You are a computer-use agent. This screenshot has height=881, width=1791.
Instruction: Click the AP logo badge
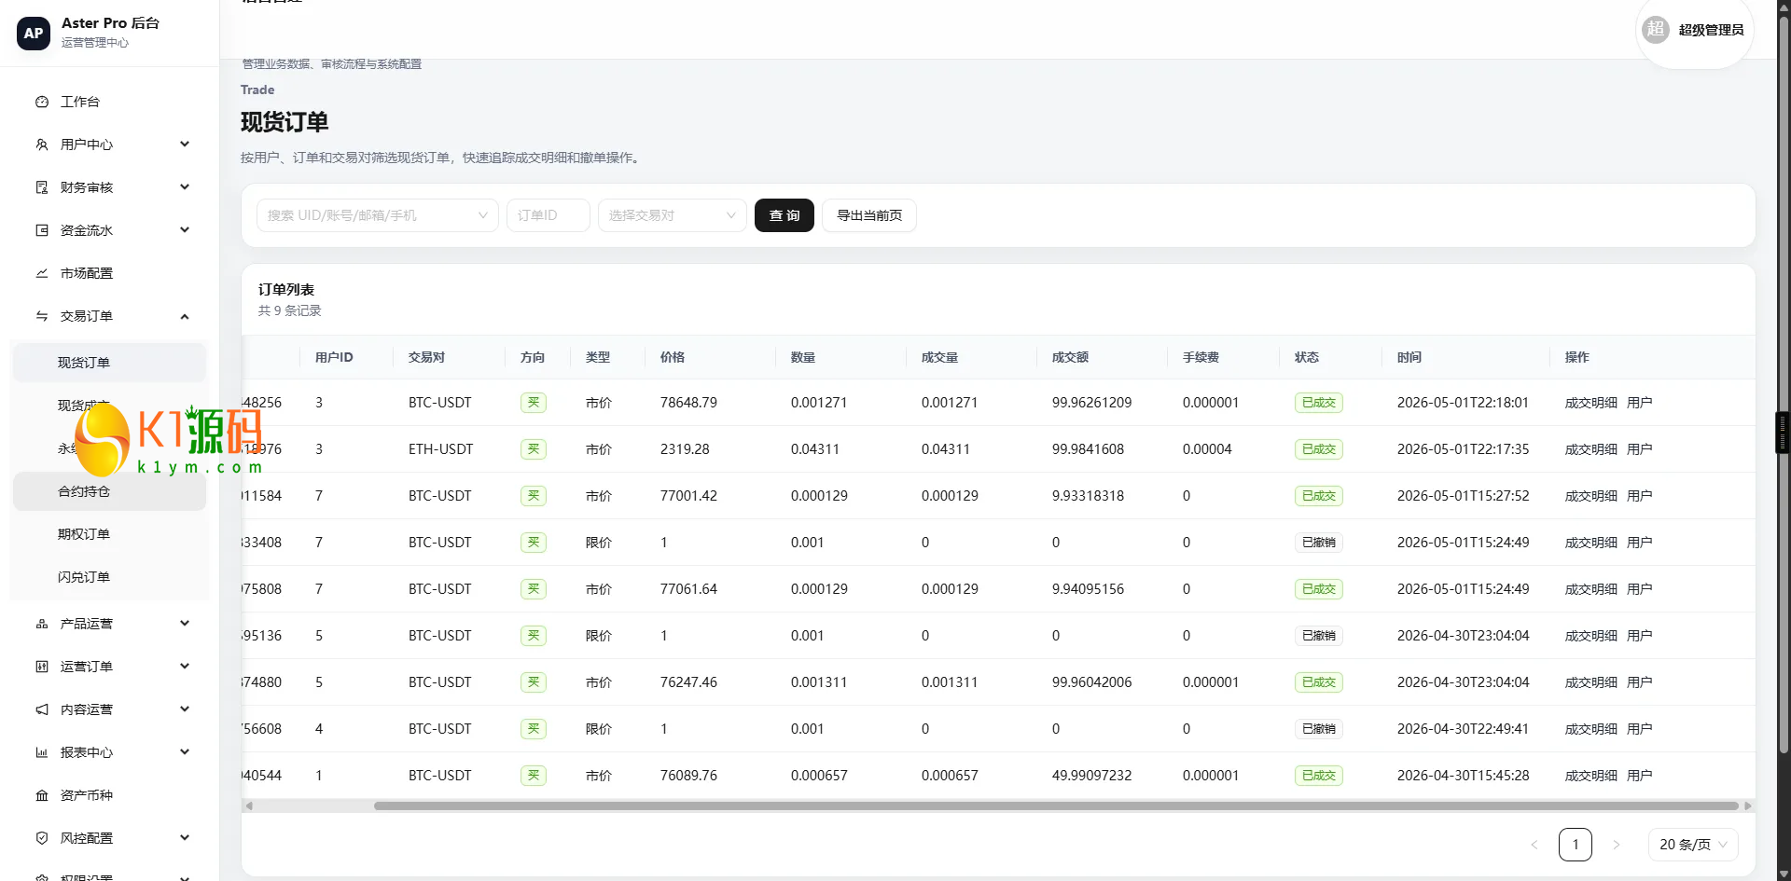click(34, 33)
